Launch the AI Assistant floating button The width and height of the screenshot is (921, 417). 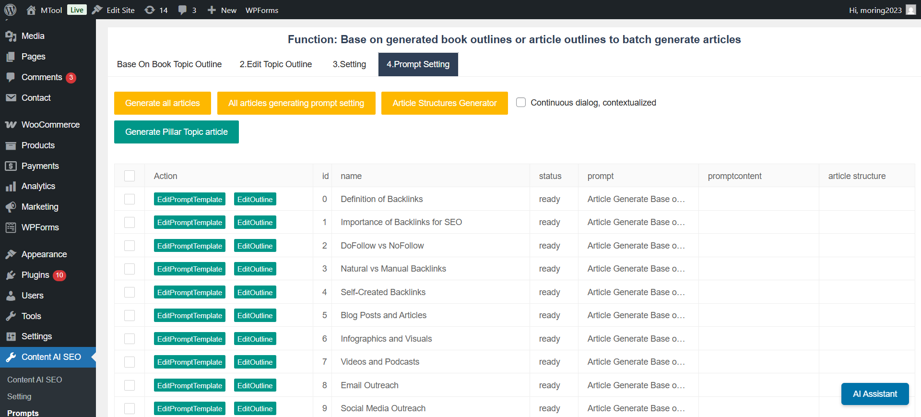[x=874, y=394]
